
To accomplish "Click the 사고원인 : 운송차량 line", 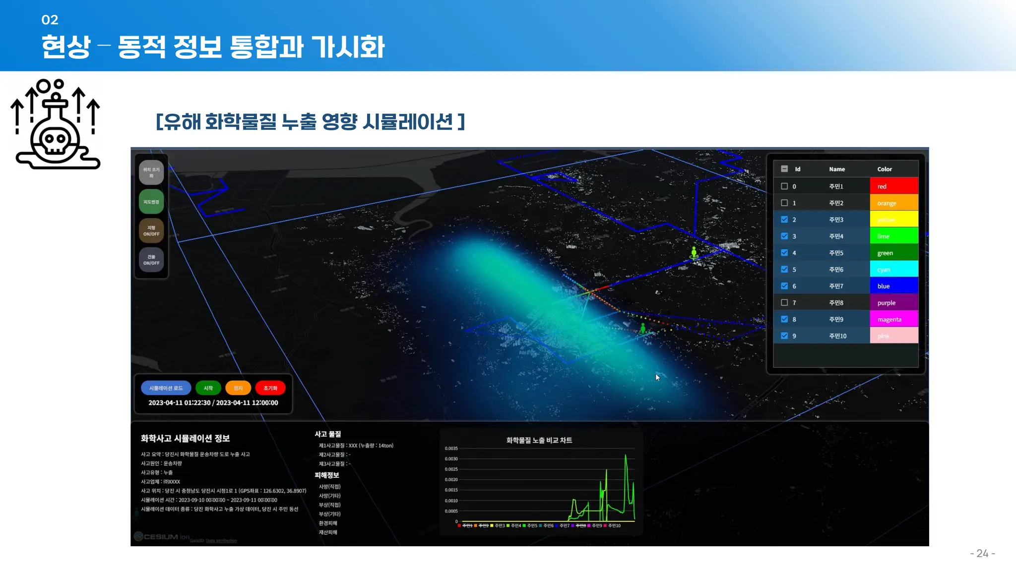I will pyautogui.click(x=161, y=463).
